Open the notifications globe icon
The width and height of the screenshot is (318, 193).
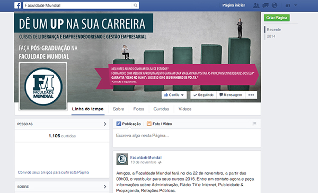pyautogui.click(x=275, y=5)
